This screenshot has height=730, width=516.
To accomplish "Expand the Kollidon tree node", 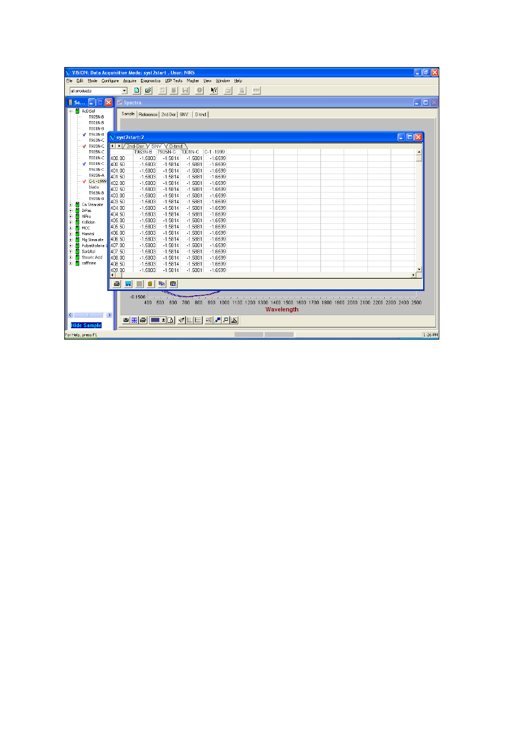I will 70,222.
